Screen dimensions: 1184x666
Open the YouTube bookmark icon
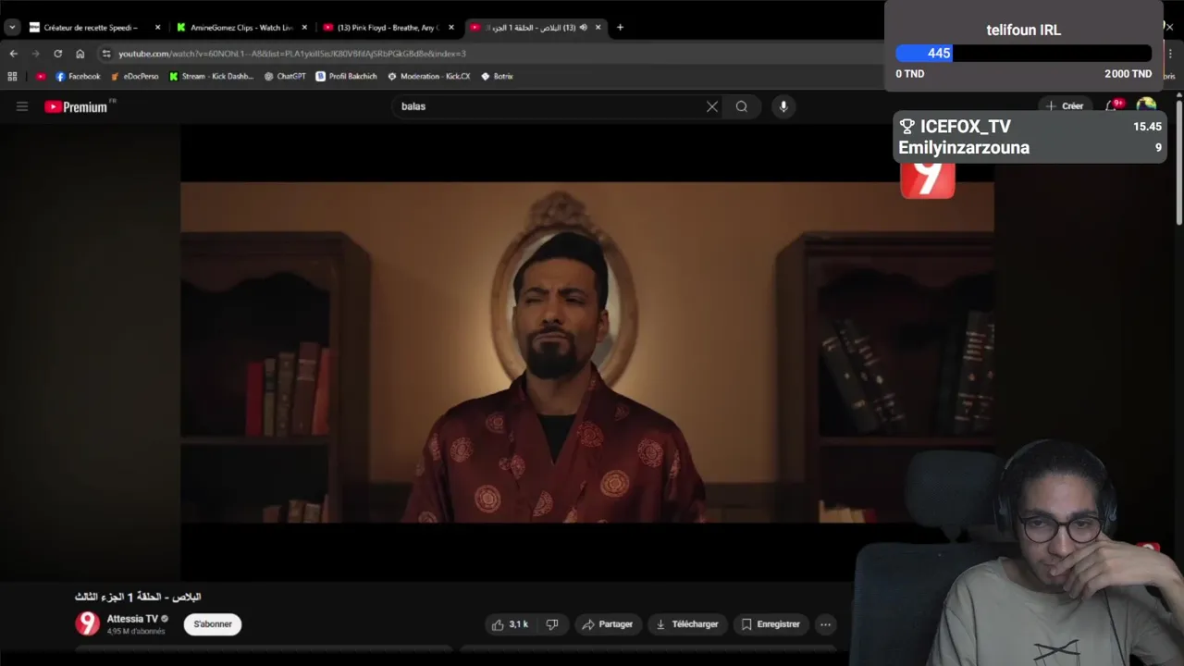(x=41, y=76)
